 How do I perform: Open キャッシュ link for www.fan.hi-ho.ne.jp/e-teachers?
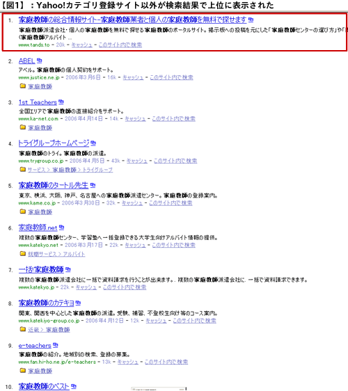[x=128, y=362]
